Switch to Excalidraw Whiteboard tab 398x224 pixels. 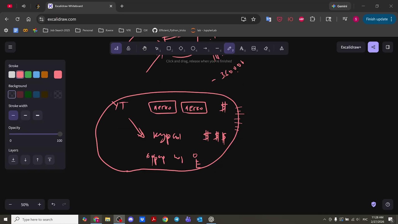[x=80, y=6]
